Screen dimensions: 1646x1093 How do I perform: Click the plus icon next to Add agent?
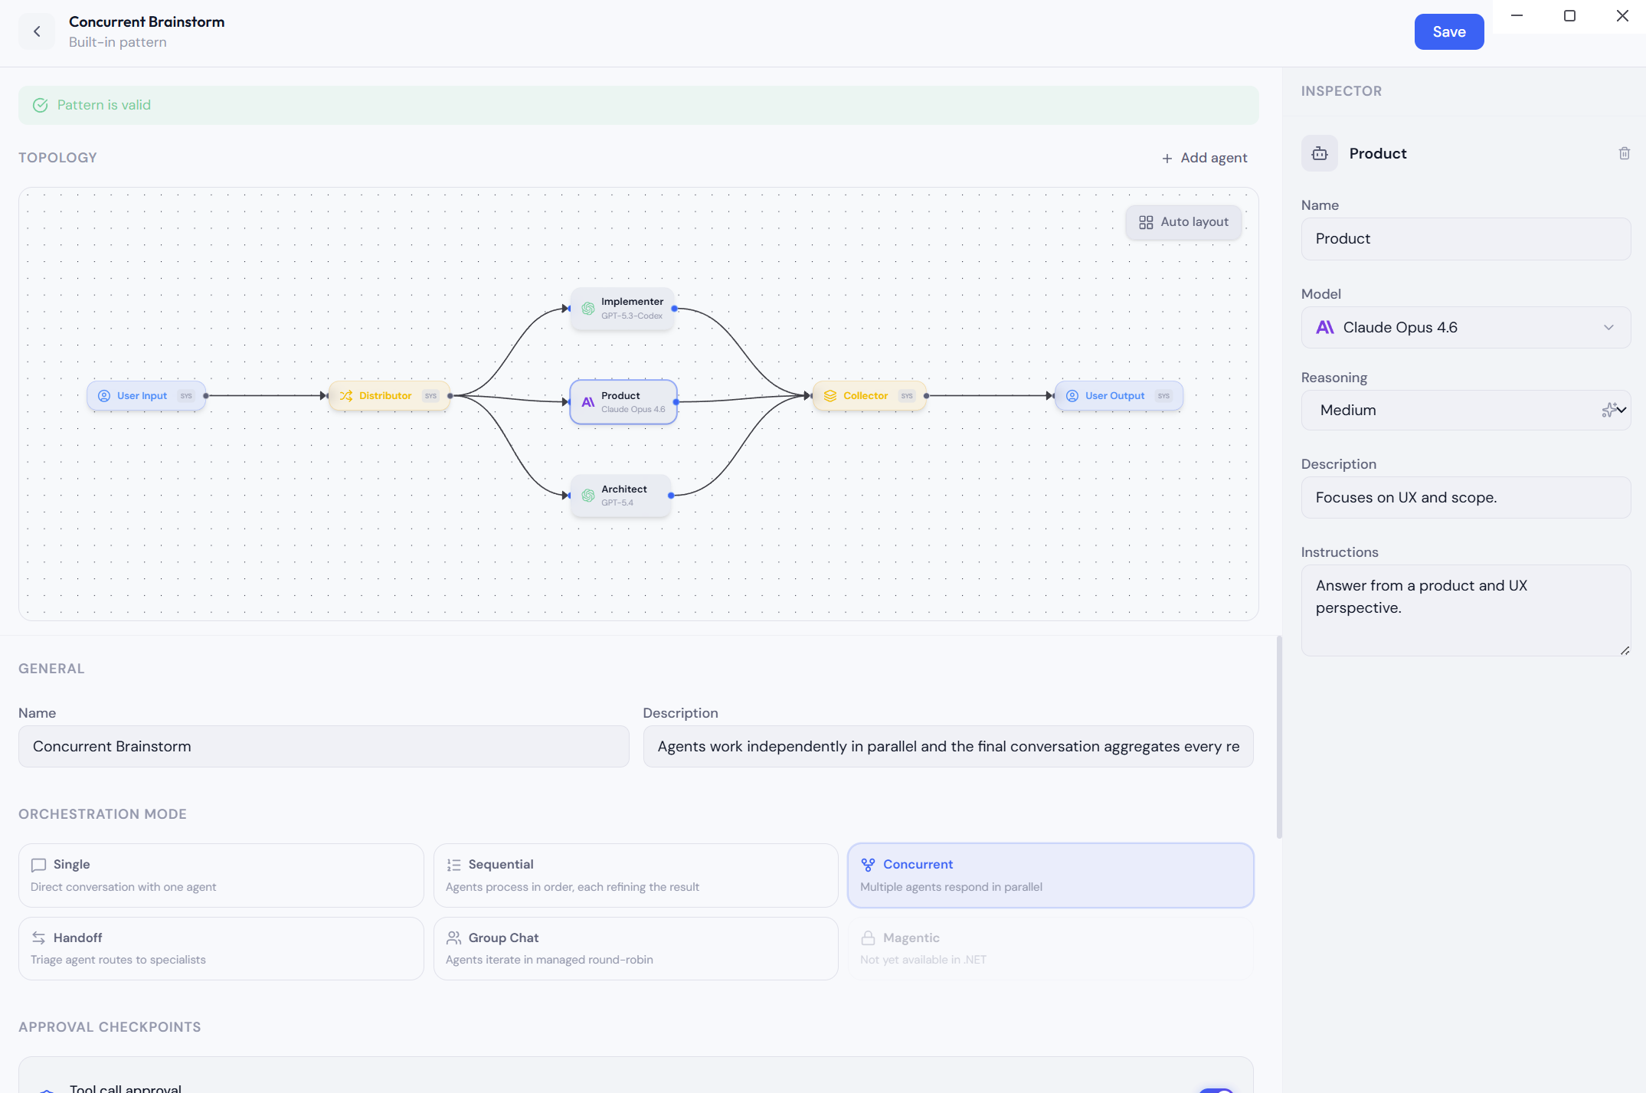point(1167,158)
